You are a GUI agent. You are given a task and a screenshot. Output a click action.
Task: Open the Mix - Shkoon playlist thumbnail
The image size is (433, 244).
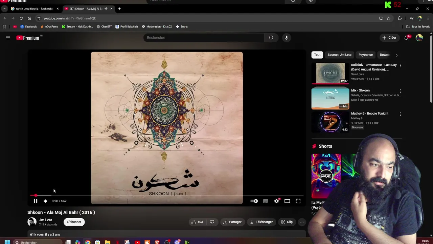(330, 99)
